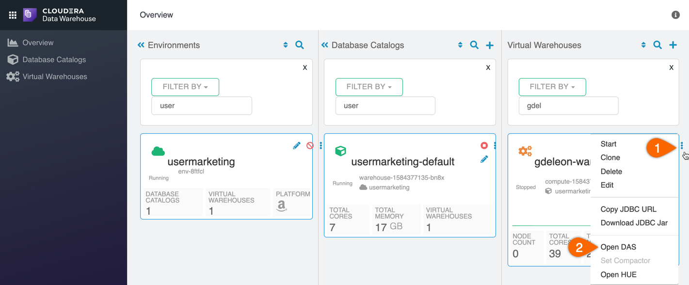Select Open DAS from the context menu
This screenshot has height=285, width=689.
[618, 247]
